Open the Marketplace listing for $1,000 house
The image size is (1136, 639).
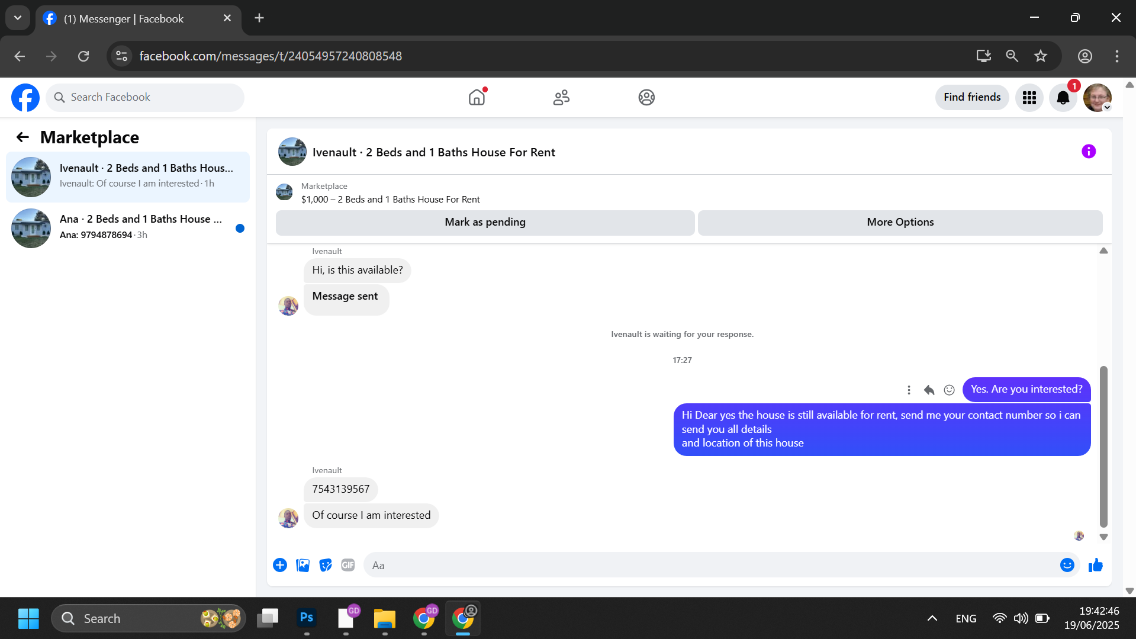pyautogui.click(x=390, y=200)
